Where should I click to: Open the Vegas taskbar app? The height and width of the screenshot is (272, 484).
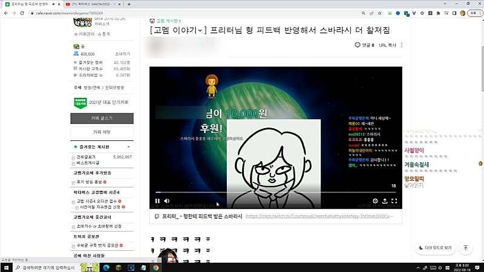[131, 268]
